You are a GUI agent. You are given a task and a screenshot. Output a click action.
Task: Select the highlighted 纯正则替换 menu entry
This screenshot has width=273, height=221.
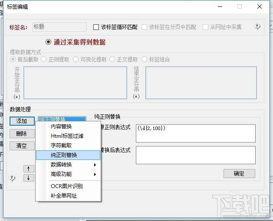[x=68, y=155]
